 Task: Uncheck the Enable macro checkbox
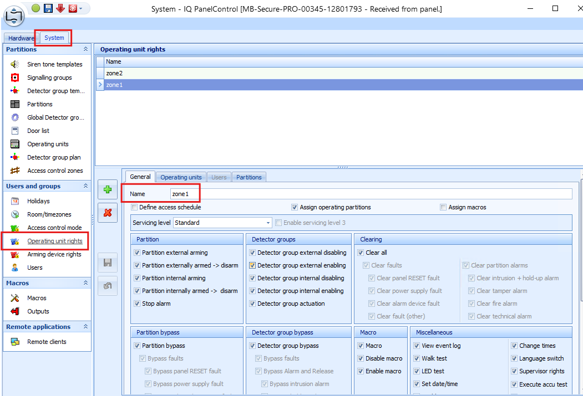pyautogui.click(x=361, y=371)
